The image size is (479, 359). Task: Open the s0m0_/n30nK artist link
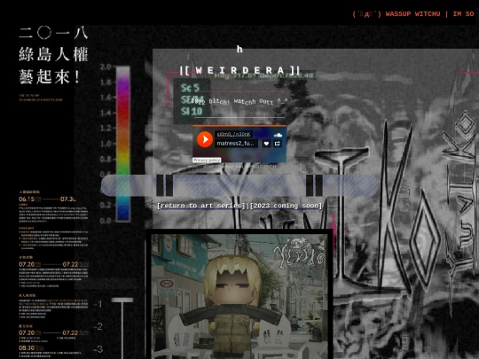pyautogui.click(x=233, y=134)
